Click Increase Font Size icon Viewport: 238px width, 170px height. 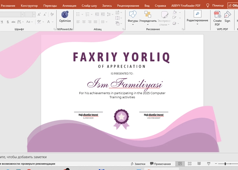(x=39, y=14)
